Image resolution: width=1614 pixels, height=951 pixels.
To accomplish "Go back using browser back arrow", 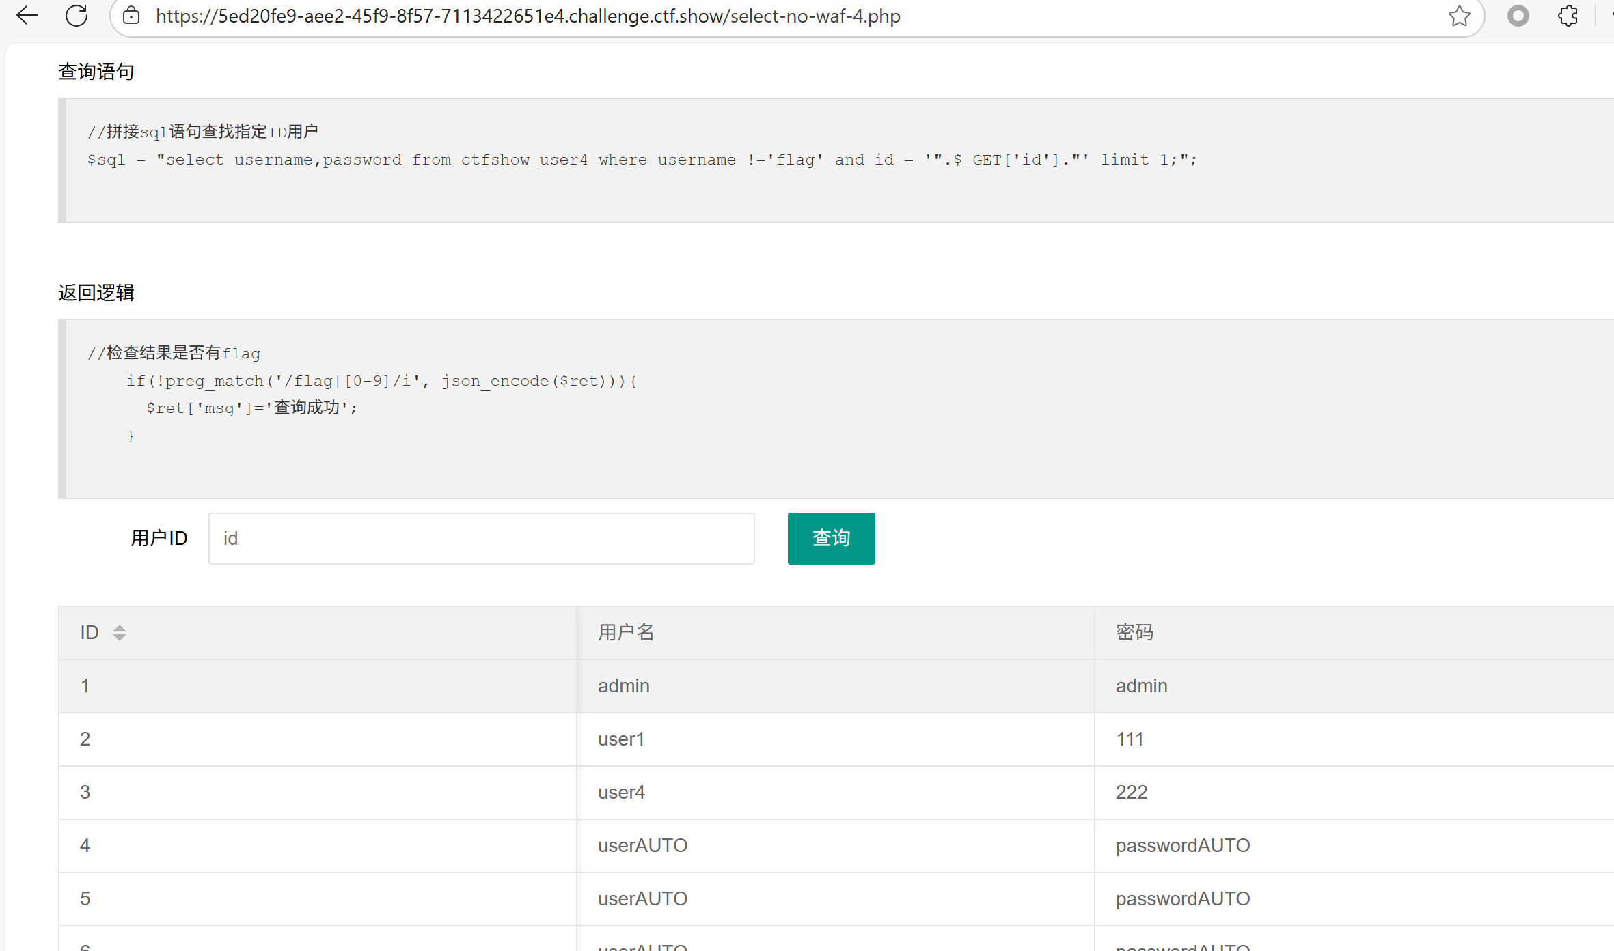I will point(27,15).
